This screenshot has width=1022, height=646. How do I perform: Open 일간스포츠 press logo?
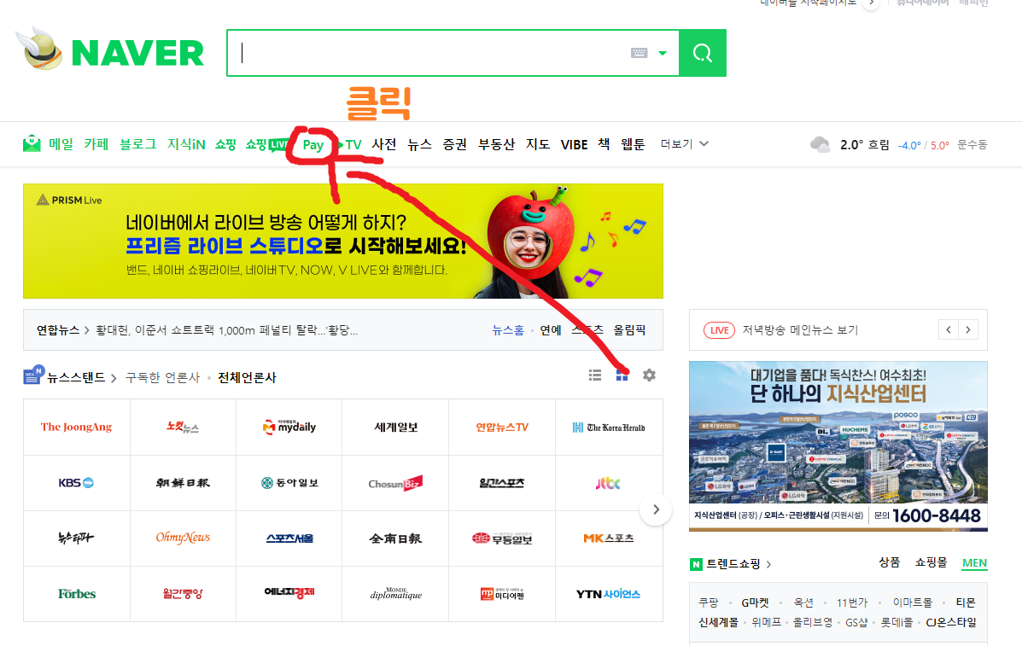coord(502,483)
